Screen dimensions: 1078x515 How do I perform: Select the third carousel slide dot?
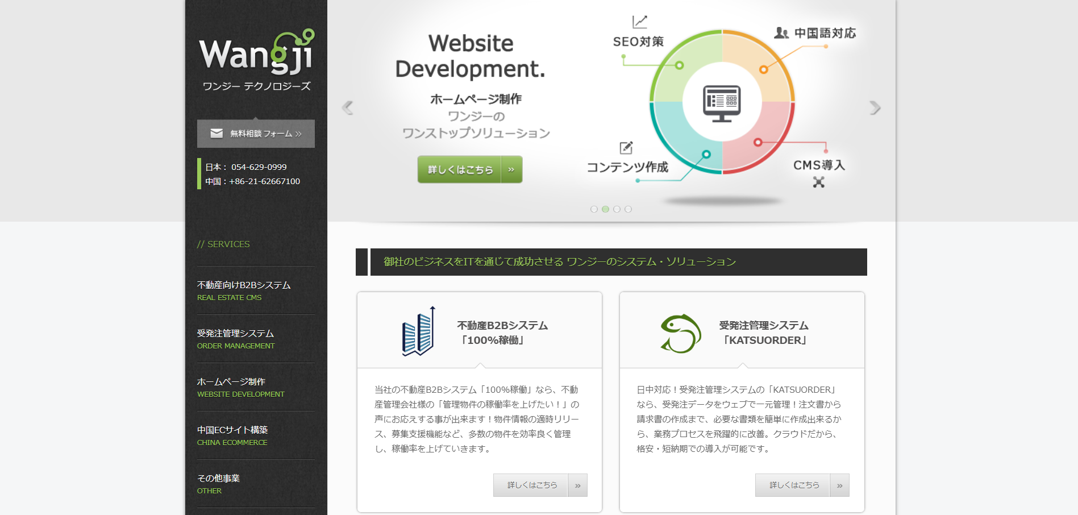pyautogui.click(x=617, y=209)
